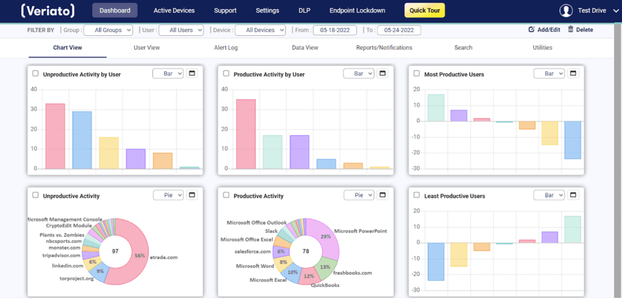Viewport: 622px width, 299px height.
Task: Click the Test Drive user avatar icon
Action: pyautogui.click(x=566, y=10)
